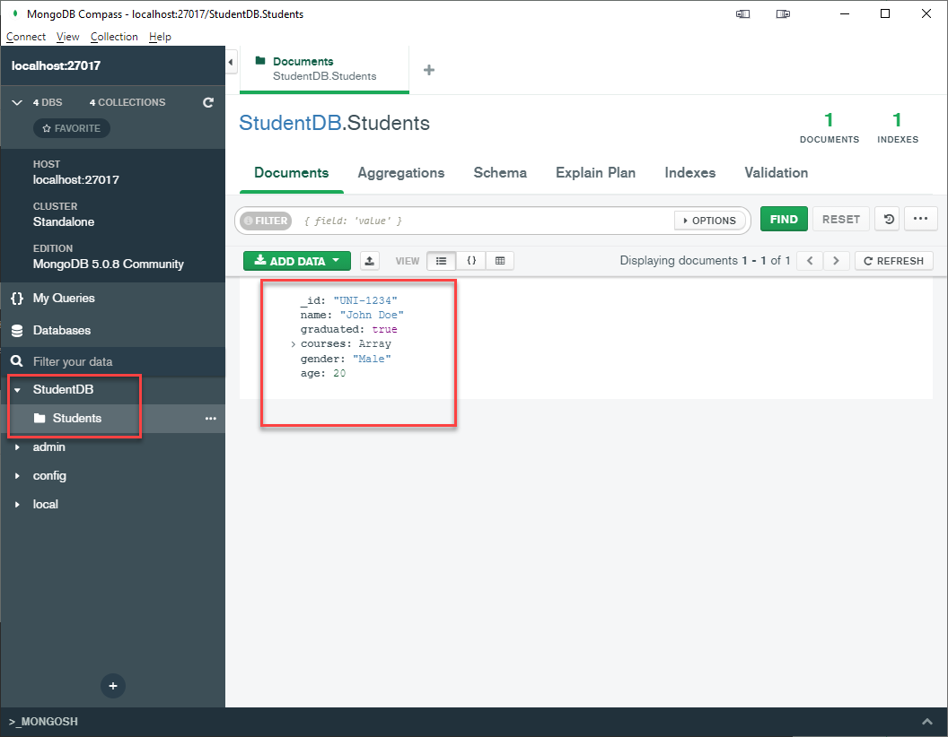Click the green FIND button
Screen dimensions: 948x737
click(784, 220)
